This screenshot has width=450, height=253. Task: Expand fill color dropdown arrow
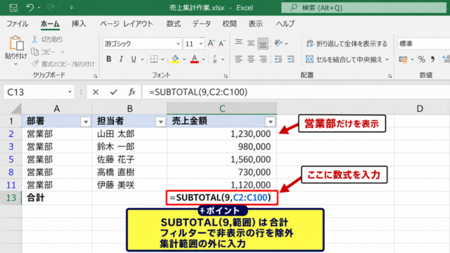[x=184, y=59]
